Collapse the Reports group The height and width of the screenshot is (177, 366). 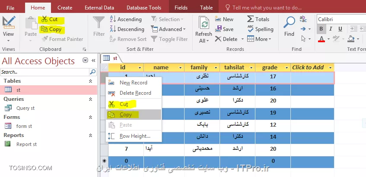(91, 135)
